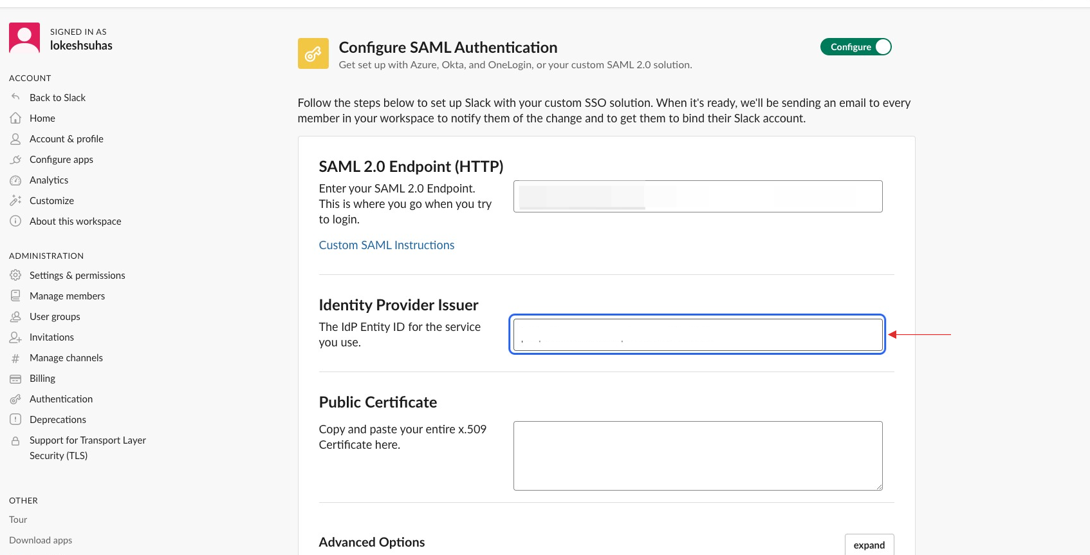Click the Billing card icon
1090x555 pixels.
tap(15, 379)
